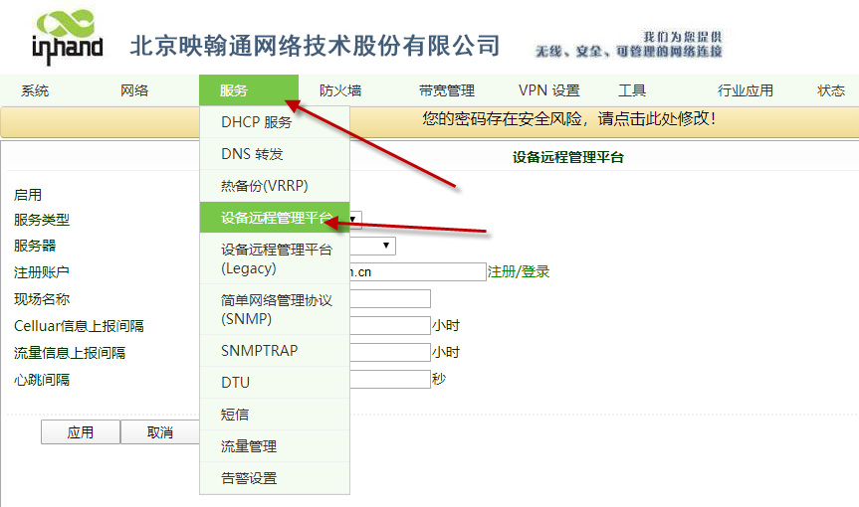
Task: Choose the DTU menu entry
Action: coord(236,383)
